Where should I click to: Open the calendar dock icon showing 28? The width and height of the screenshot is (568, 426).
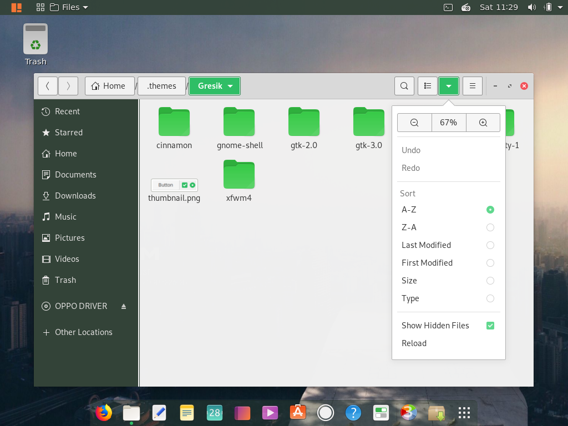pos(215,413)
